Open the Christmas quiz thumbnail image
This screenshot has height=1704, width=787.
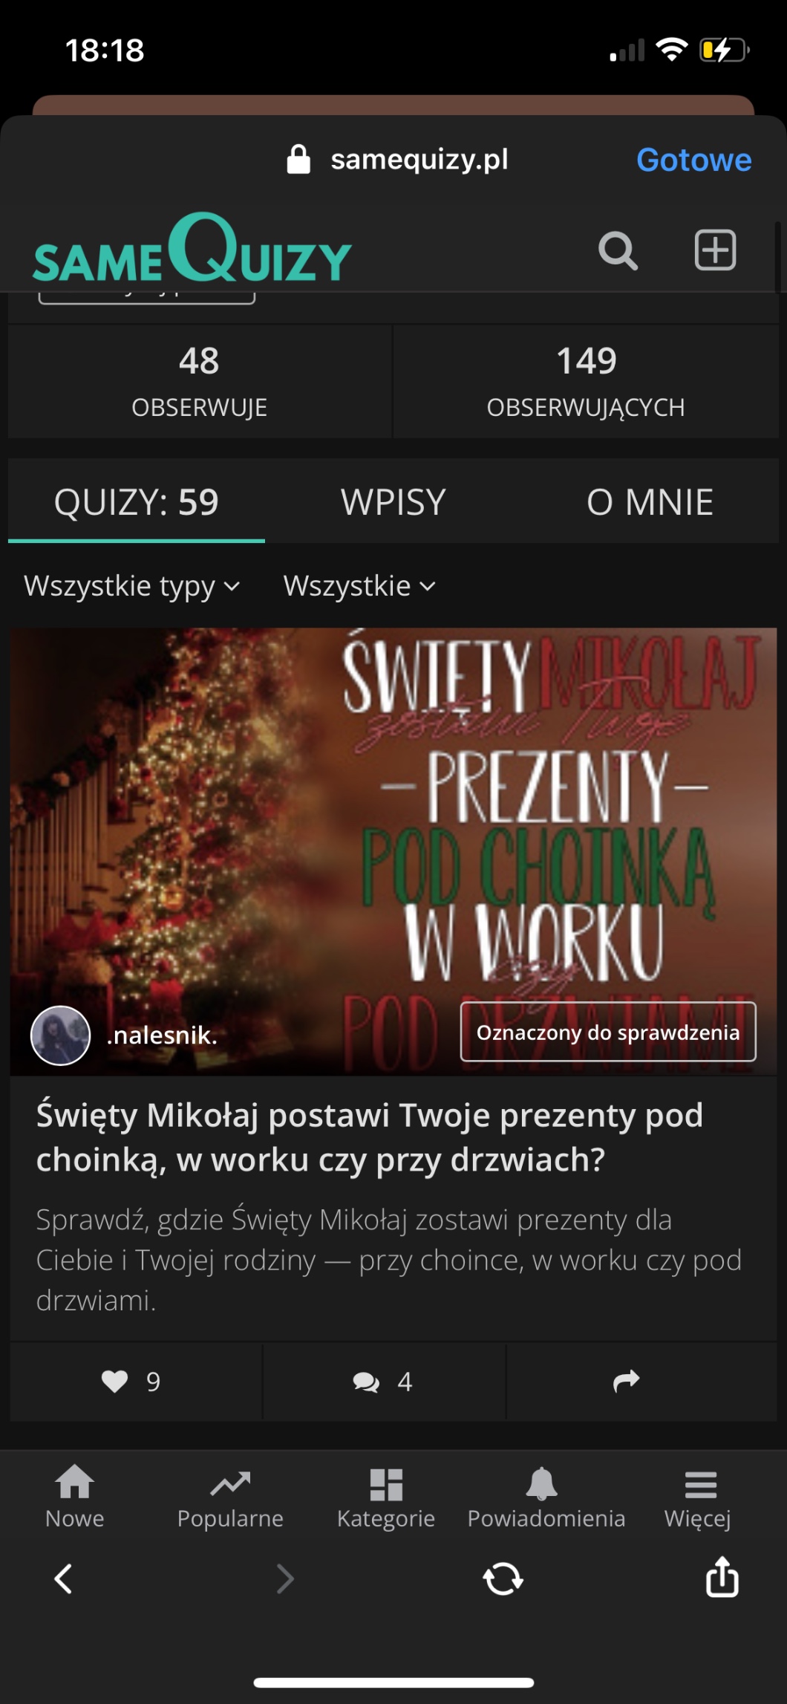coord(393,851)
